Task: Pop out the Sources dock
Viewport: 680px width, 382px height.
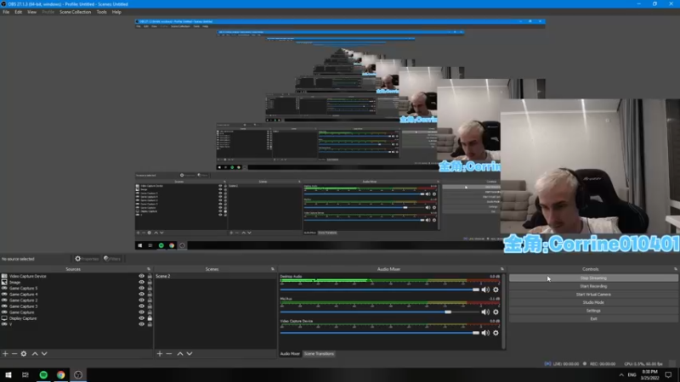Action: click(x=149, y=269)
